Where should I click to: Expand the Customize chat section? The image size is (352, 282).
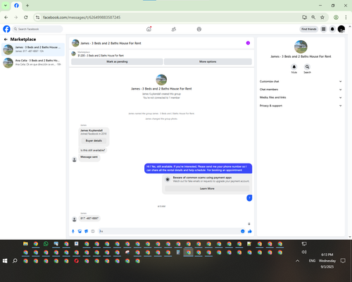pos(301,82)
